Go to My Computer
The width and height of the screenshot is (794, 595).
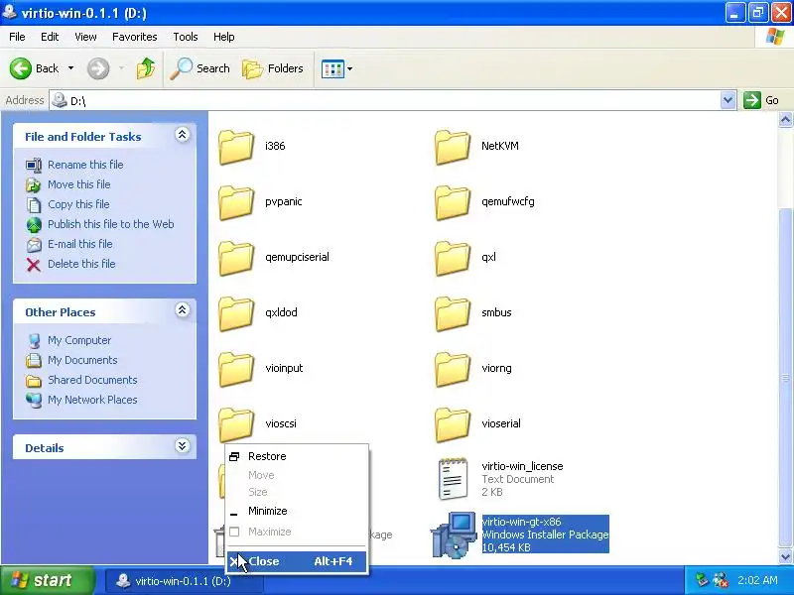79,340
